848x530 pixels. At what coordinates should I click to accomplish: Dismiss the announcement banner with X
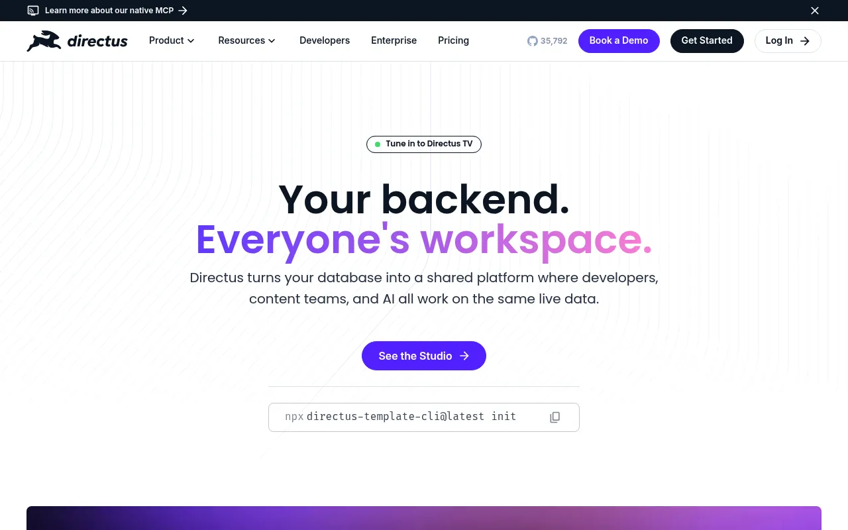coord(815,11)
